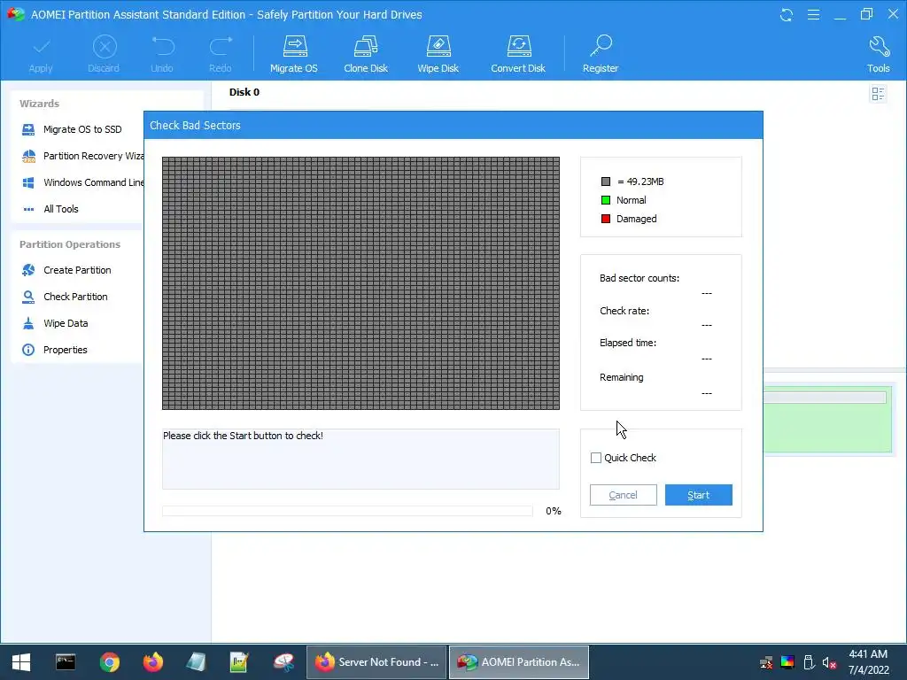Click the Redo arrow icon
The height and width of the screenshot is (680, 907).
pos(221,46)
